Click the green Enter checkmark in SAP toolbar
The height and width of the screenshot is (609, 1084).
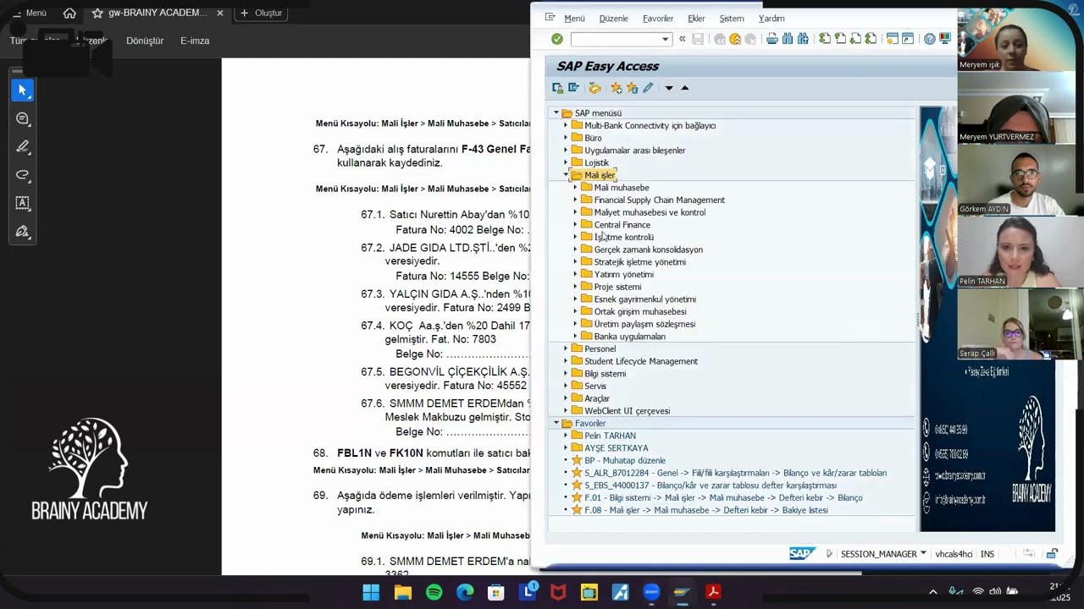pyautogui.click(x=557, y=39)
